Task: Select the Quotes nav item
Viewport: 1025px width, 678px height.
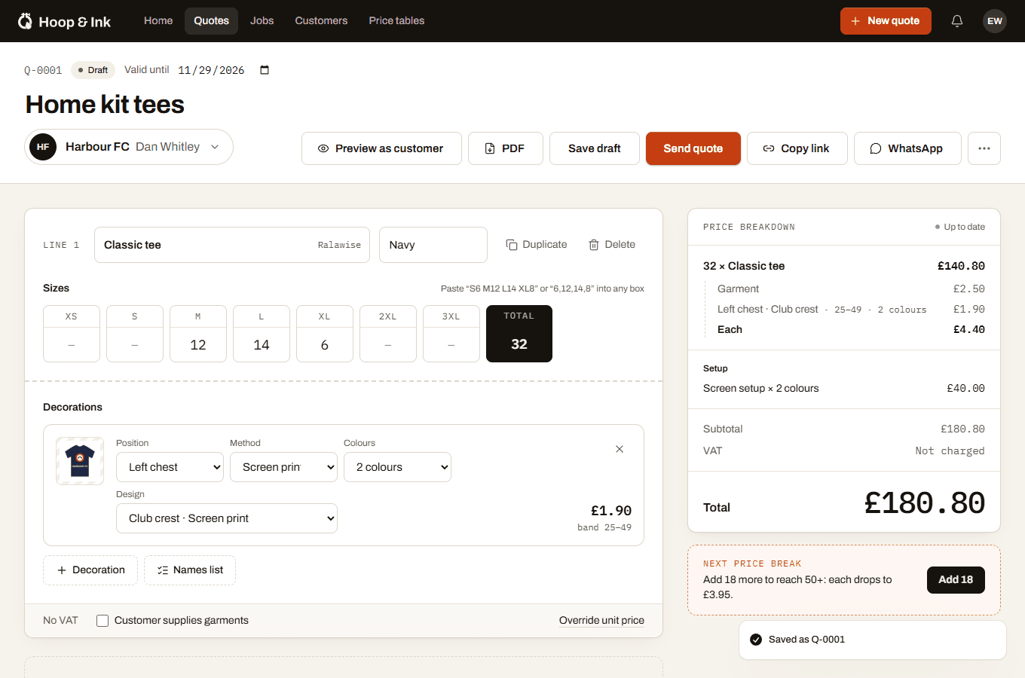Action: point(211,21)
